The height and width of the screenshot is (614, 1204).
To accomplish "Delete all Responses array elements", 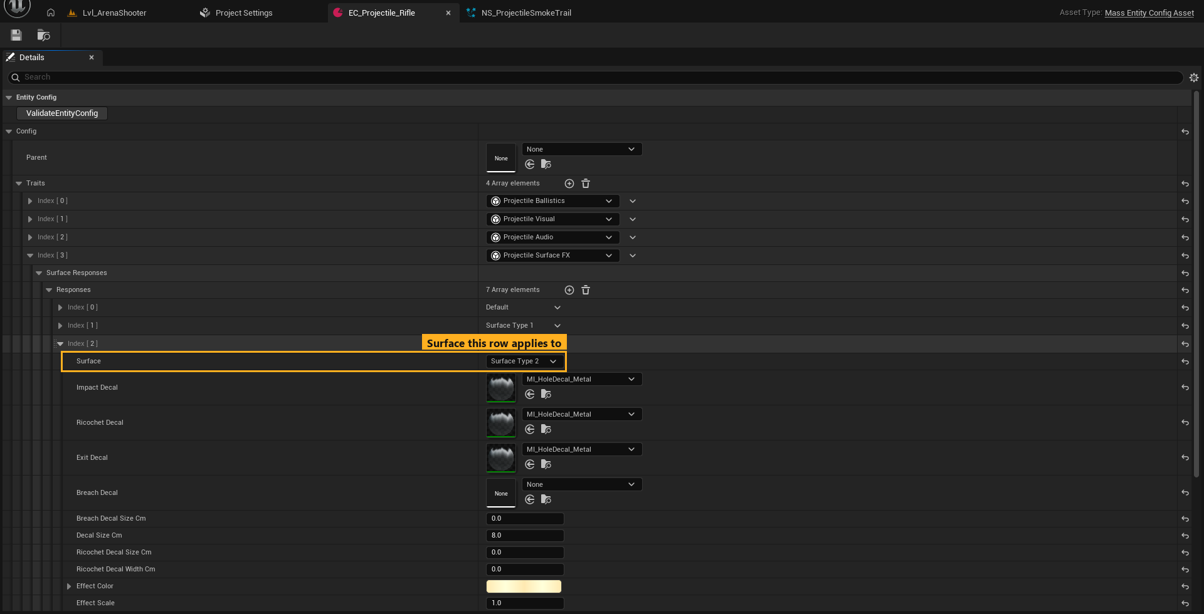I will (586, 290).
